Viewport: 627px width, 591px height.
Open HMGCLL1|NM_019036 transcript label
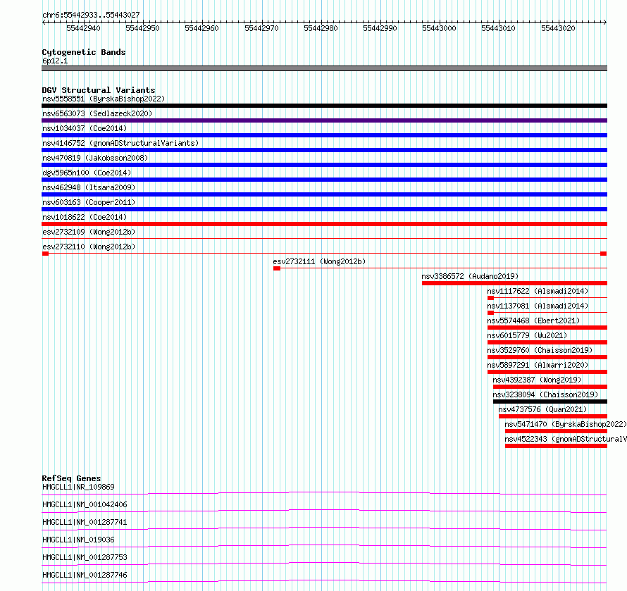(78, 540)
